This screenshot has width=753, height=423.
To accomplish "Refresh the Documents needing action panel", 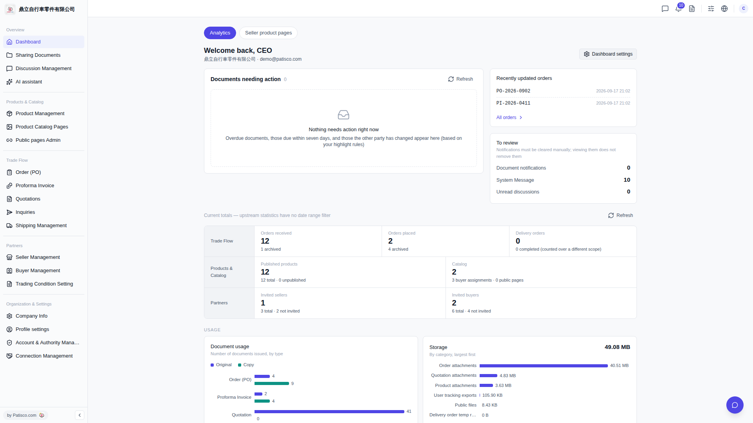I will pos(460,79).
